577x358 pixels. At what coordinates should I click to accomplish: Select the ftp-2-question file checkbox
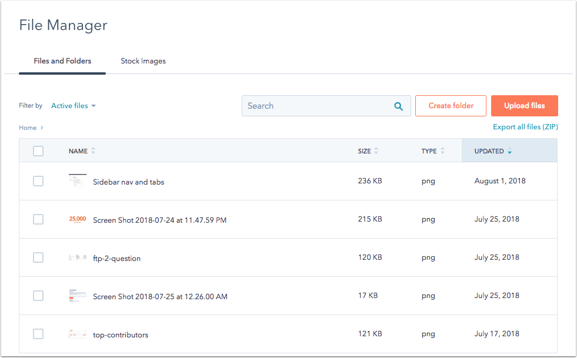pos(38,257)
